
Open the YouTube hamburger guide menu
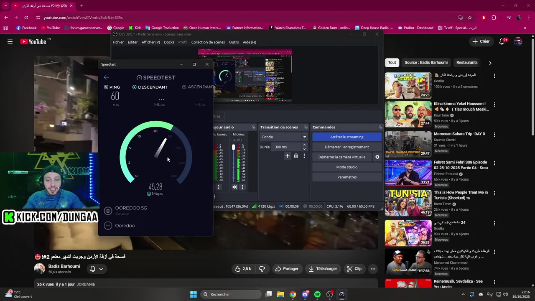point(10,41)
